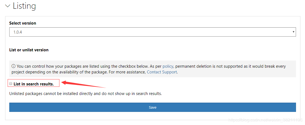
Task: Click the info icon in the notice
Action: click(x=13, y=66)
